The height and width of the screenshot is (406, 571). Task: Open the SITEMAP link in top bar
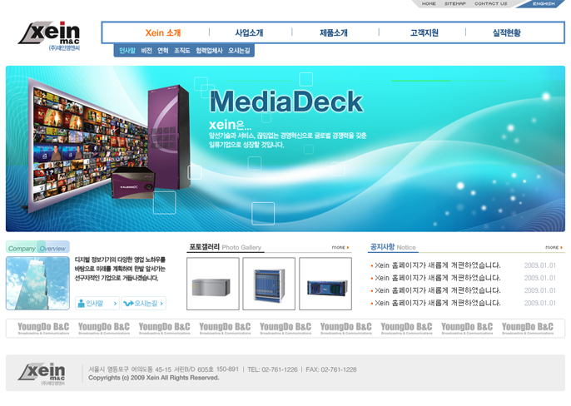coord(454,3)
